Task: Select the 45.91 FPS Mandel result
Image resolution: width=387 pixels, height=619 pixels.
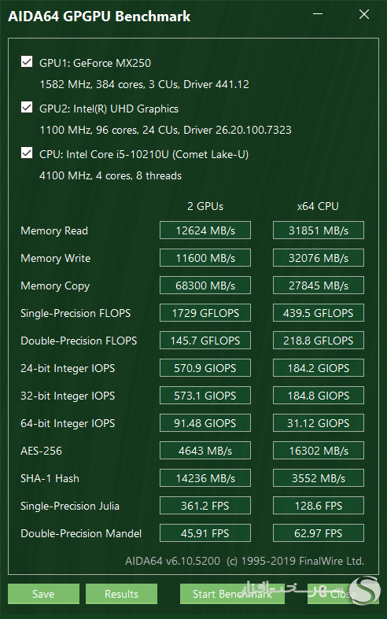Action: pos(205,533)
